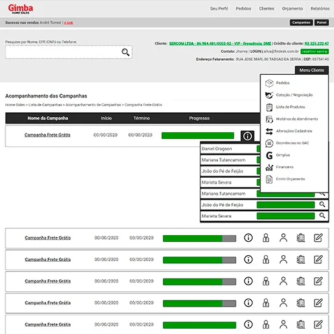The image size is (334, 334).
Task: Click the Gimba Home Sales logo
Action: click(20, 9)
